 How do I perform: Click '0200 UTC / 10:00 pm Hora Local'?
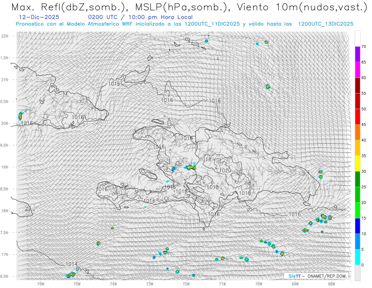[x=140, y=17]
